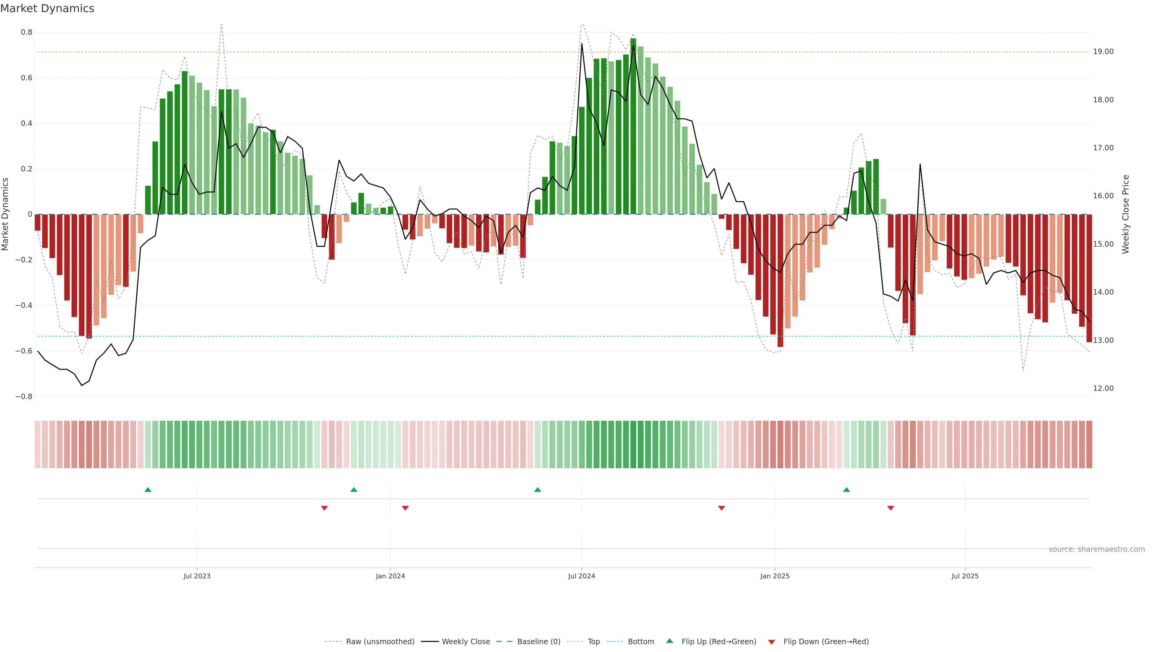The image size is (1160, 652).
Task: Click the last red flip-down triangle marker
Action: point(890,508)
